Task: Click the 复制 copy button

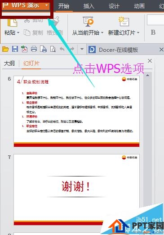Action: (33, 32)
